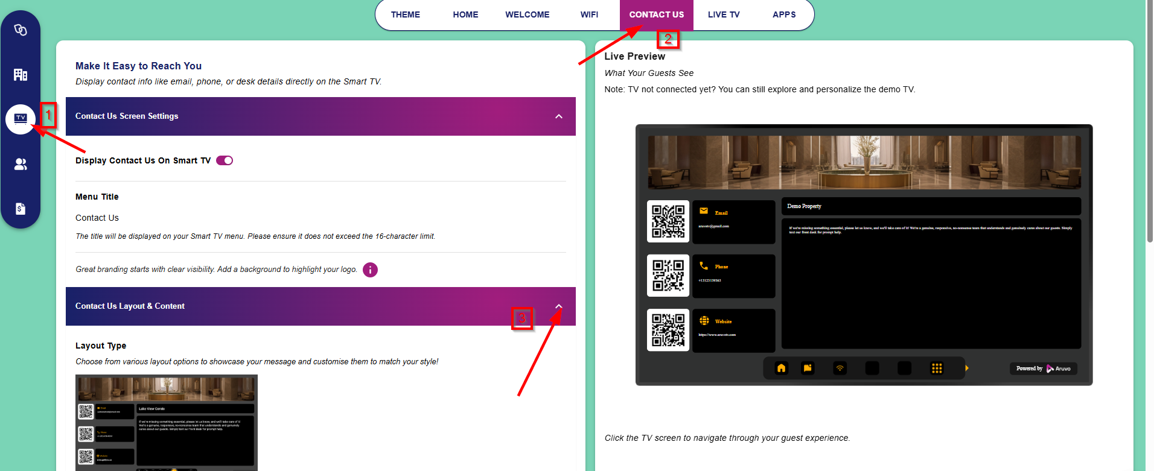
Task: Open the billing document icon in sidebar
Action: [21, 209]
